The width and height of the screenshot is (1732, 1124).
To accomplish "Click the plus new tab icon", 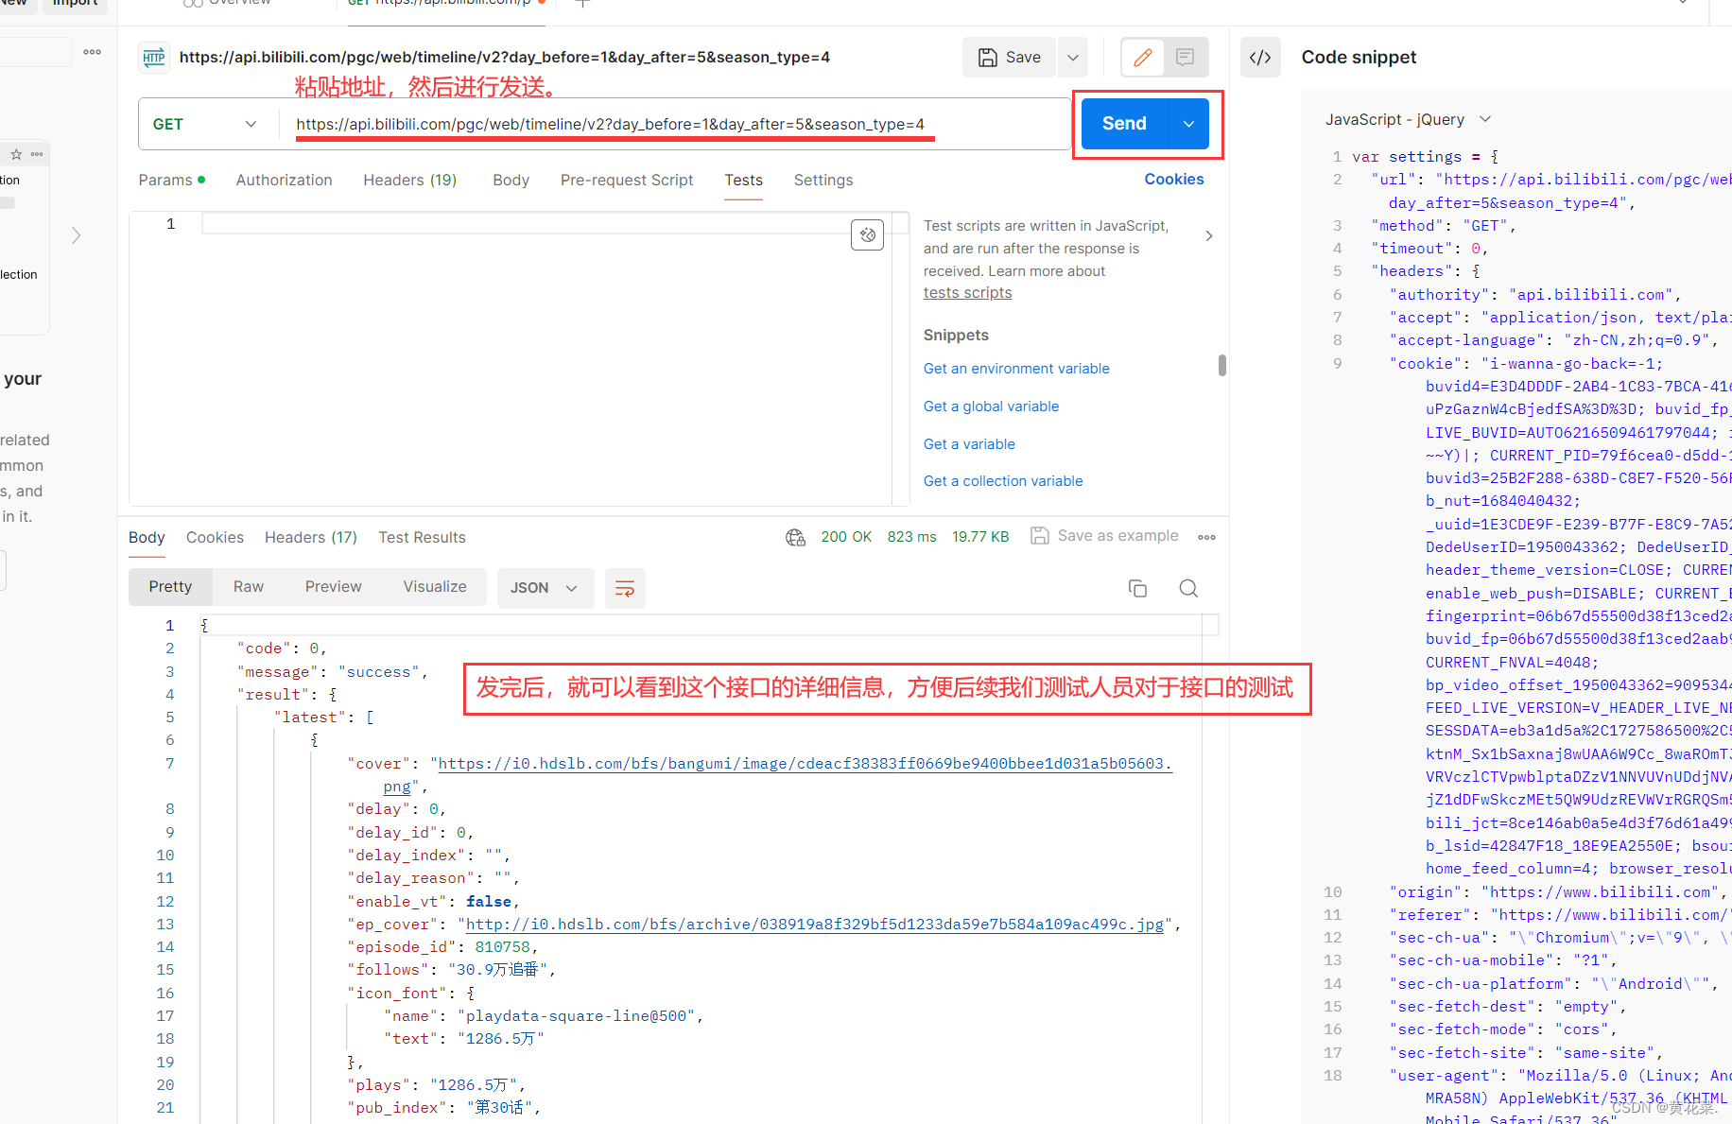I will pyautogui.click(x=582, y=4).
